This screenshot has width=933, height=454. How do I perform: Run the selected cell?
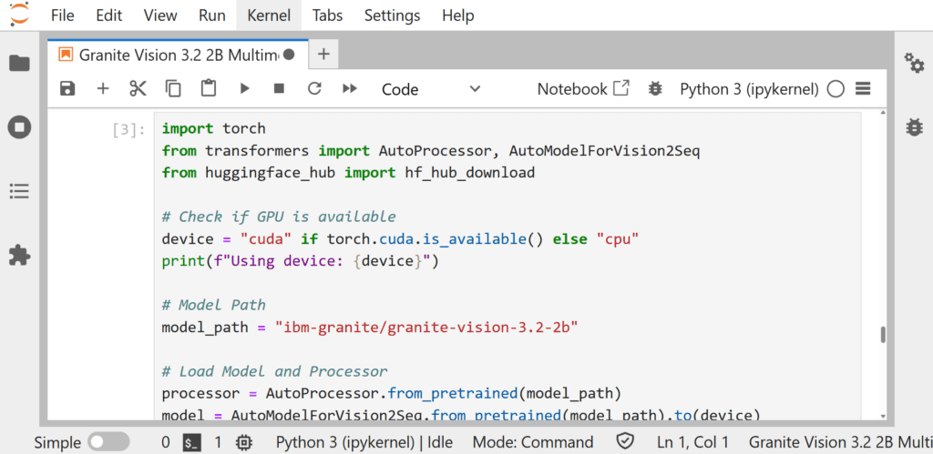[244, 89]
